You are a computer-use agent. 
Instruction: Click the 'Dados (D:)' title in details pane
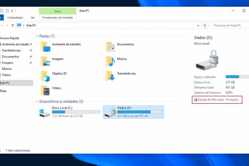click(203, 38)
